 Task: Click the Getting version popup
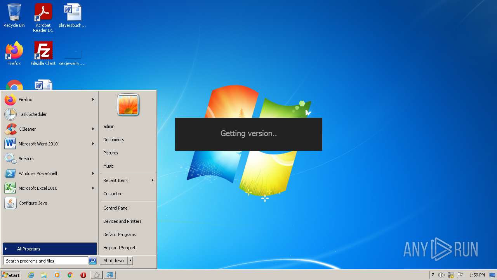pos(248,134)
